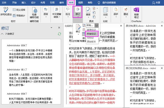Viewport: 164px width, 108px height.
Task: Open 修订 pane options dropdown arrow
Action: 51,28
